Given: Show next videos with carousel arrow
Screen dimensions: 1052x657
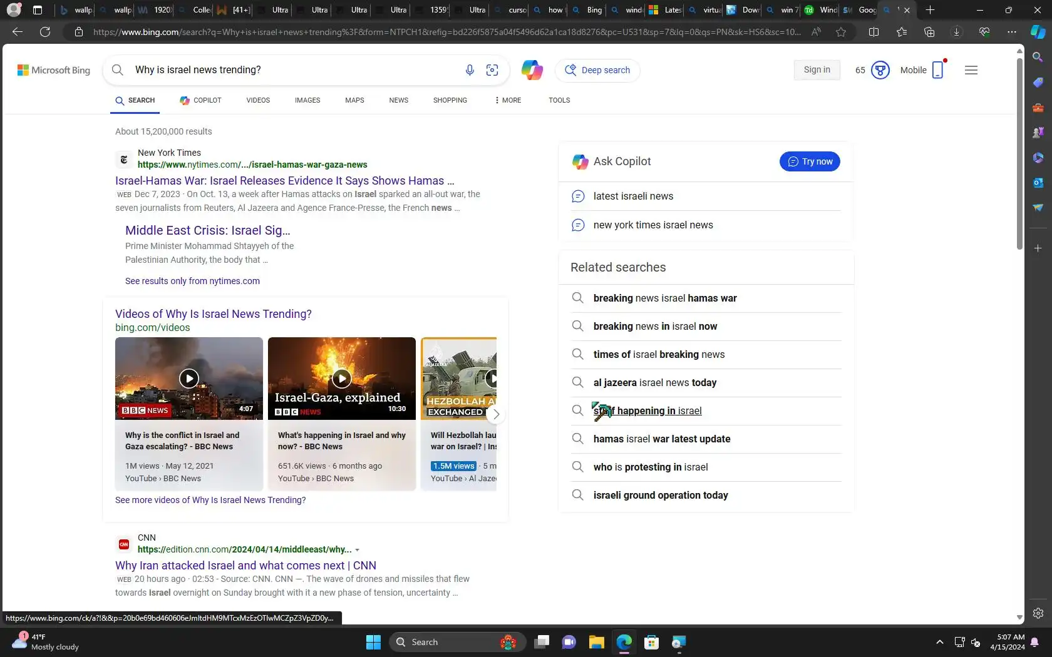Looking at the screenshot, I should (496, 414).
